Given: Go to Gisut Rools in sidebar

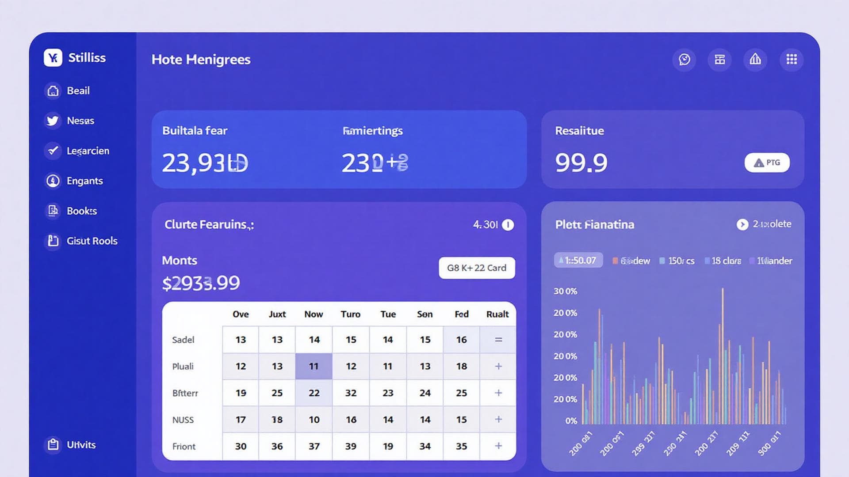Looking at the screenshot, I should point(92,241).
